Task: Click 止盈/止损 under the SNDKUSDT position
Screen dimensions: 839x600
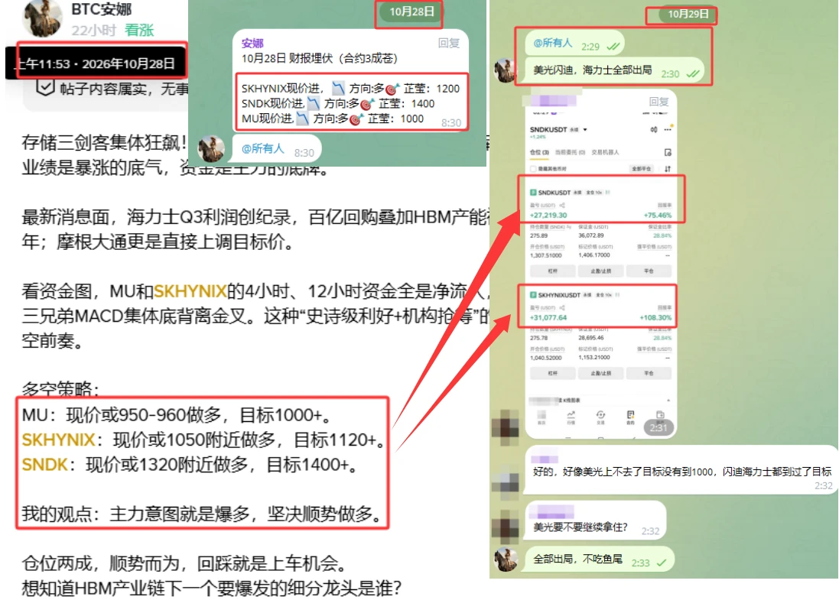Action: tap(600, 271)
